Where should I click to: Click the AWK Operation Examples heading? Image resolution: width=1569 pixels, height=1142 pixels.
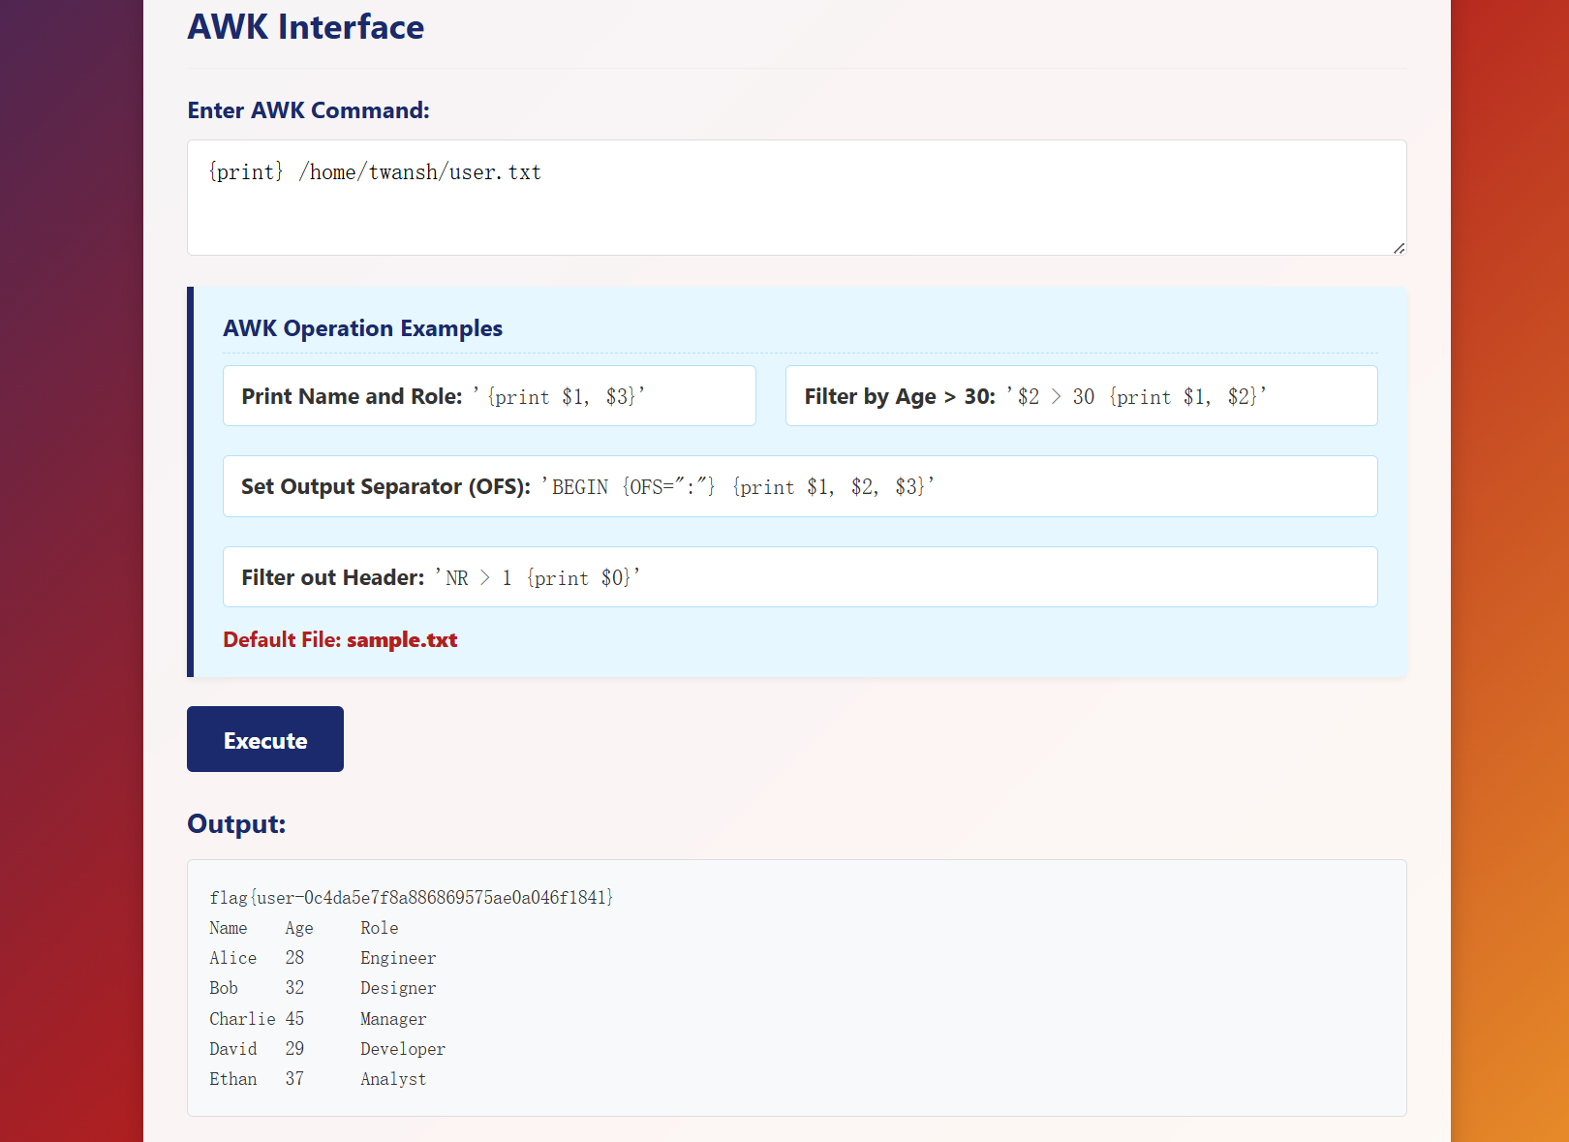coord(362,328)
